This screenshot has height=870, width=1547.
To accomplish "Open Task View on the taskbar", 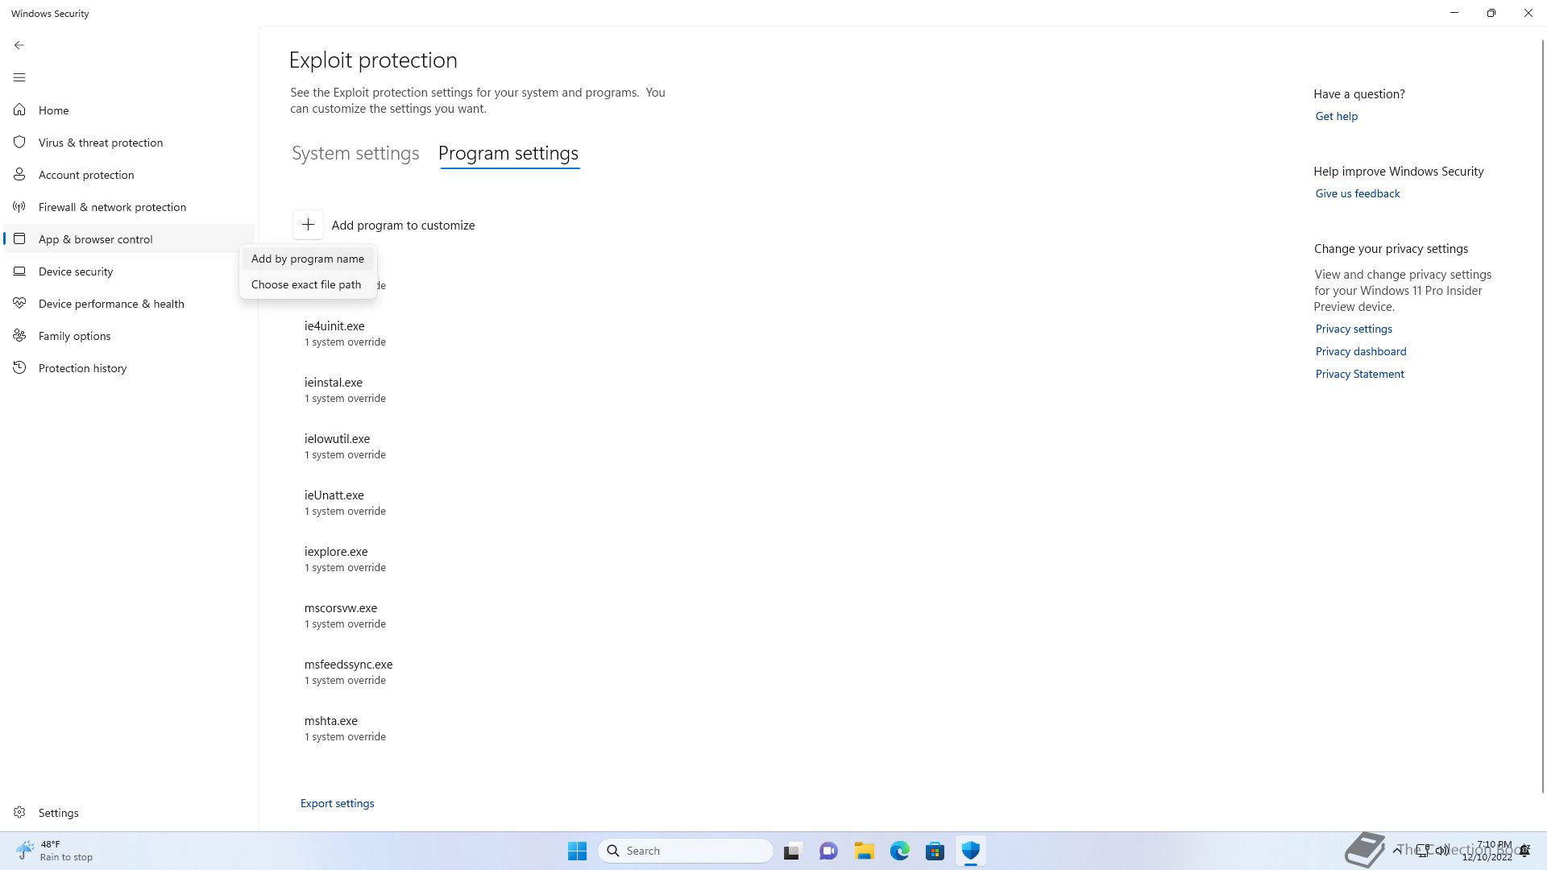I will click(x=793, y=851).
